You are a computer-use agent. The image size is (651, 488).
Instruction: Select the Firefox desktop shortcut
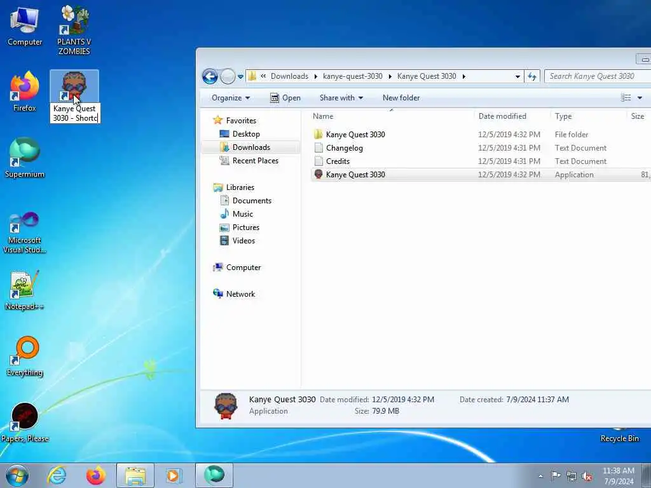(25, 91)
